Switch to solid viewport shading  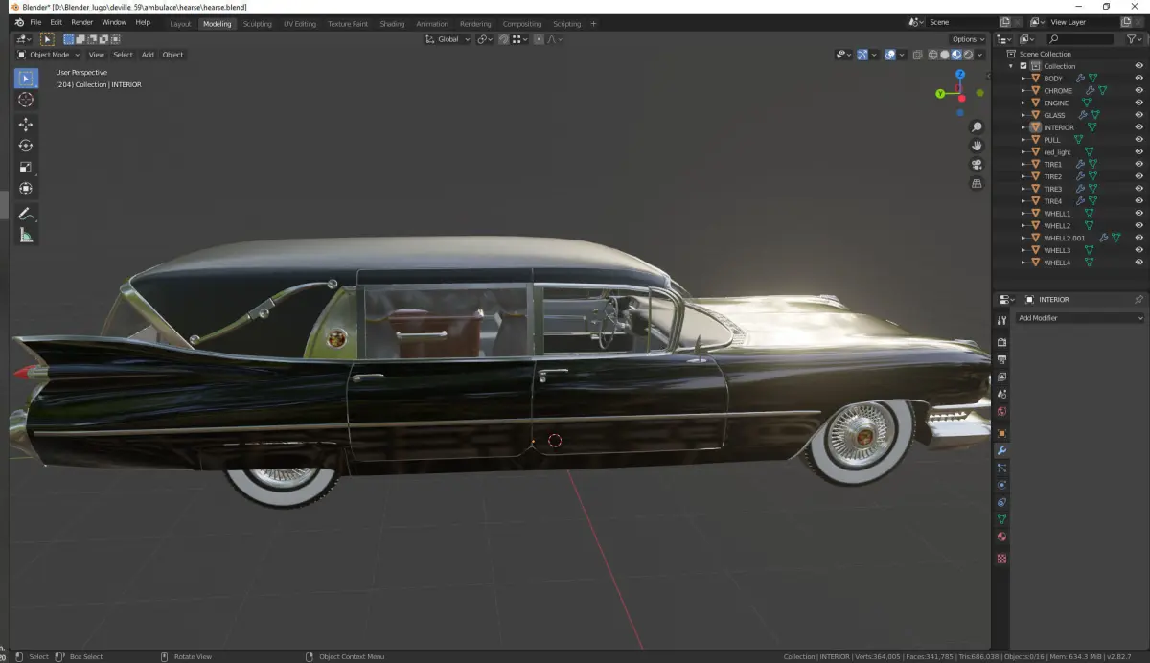[x=944, y=55]
